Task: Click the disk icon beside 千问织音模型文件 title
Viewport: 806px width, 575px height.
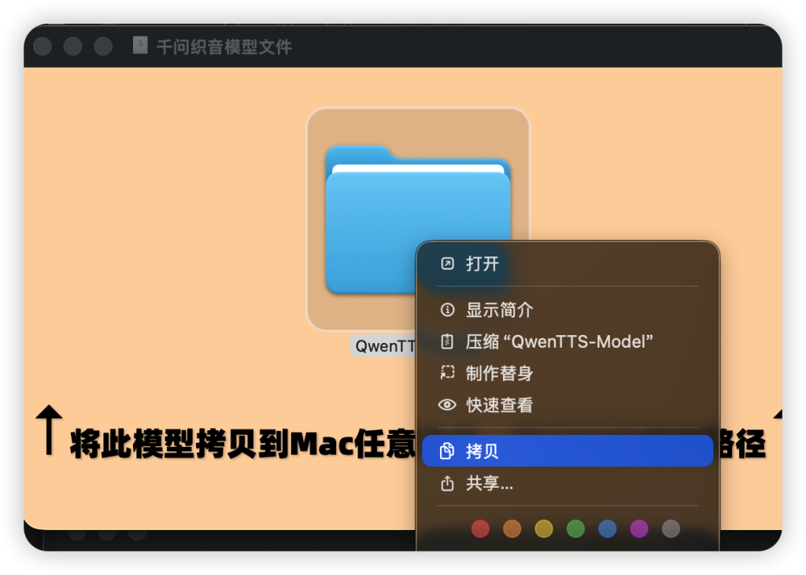Action: coord(140,46)
